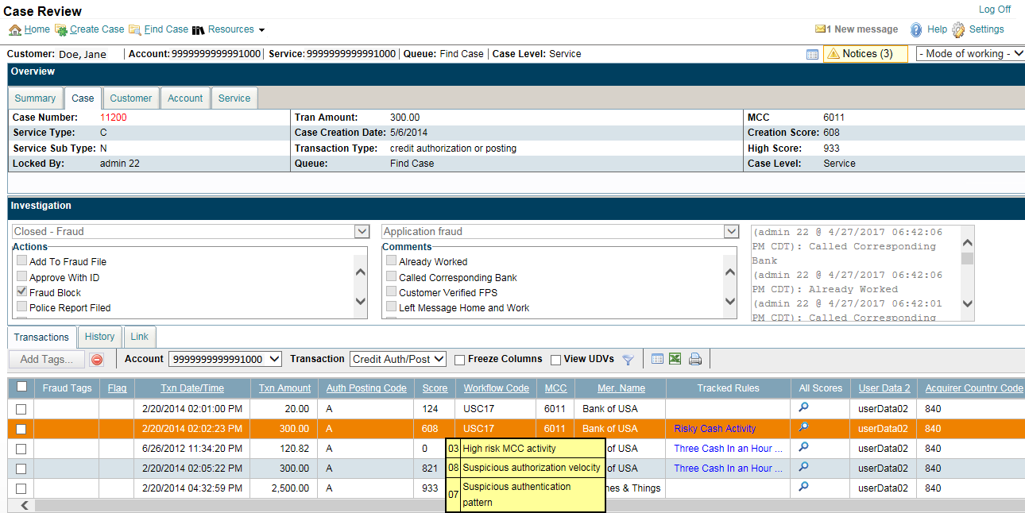Click the Risky Cash Activity rule link
This screenshot has height=513, width=1025.
(x=714, y=429)
